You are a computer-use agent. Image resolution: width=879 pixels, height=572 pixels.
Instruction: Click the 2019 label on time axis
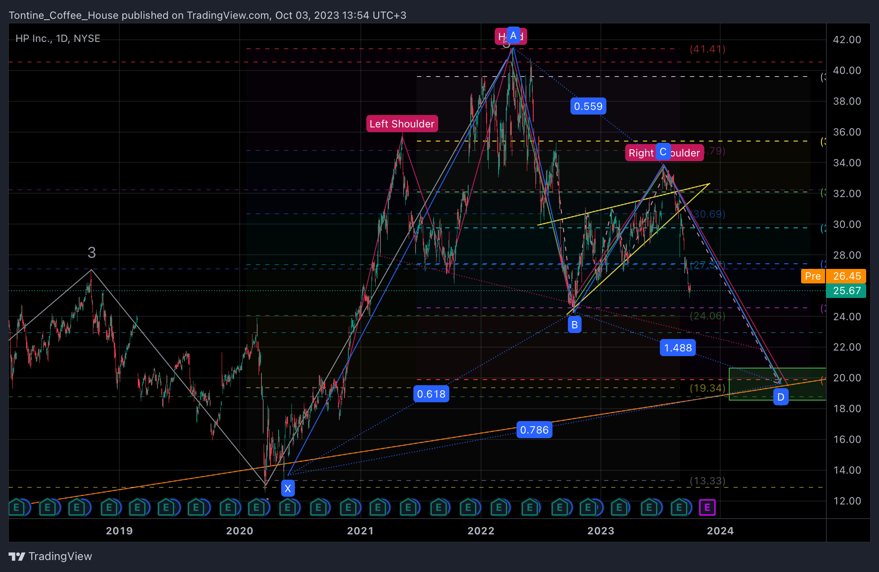119,531
